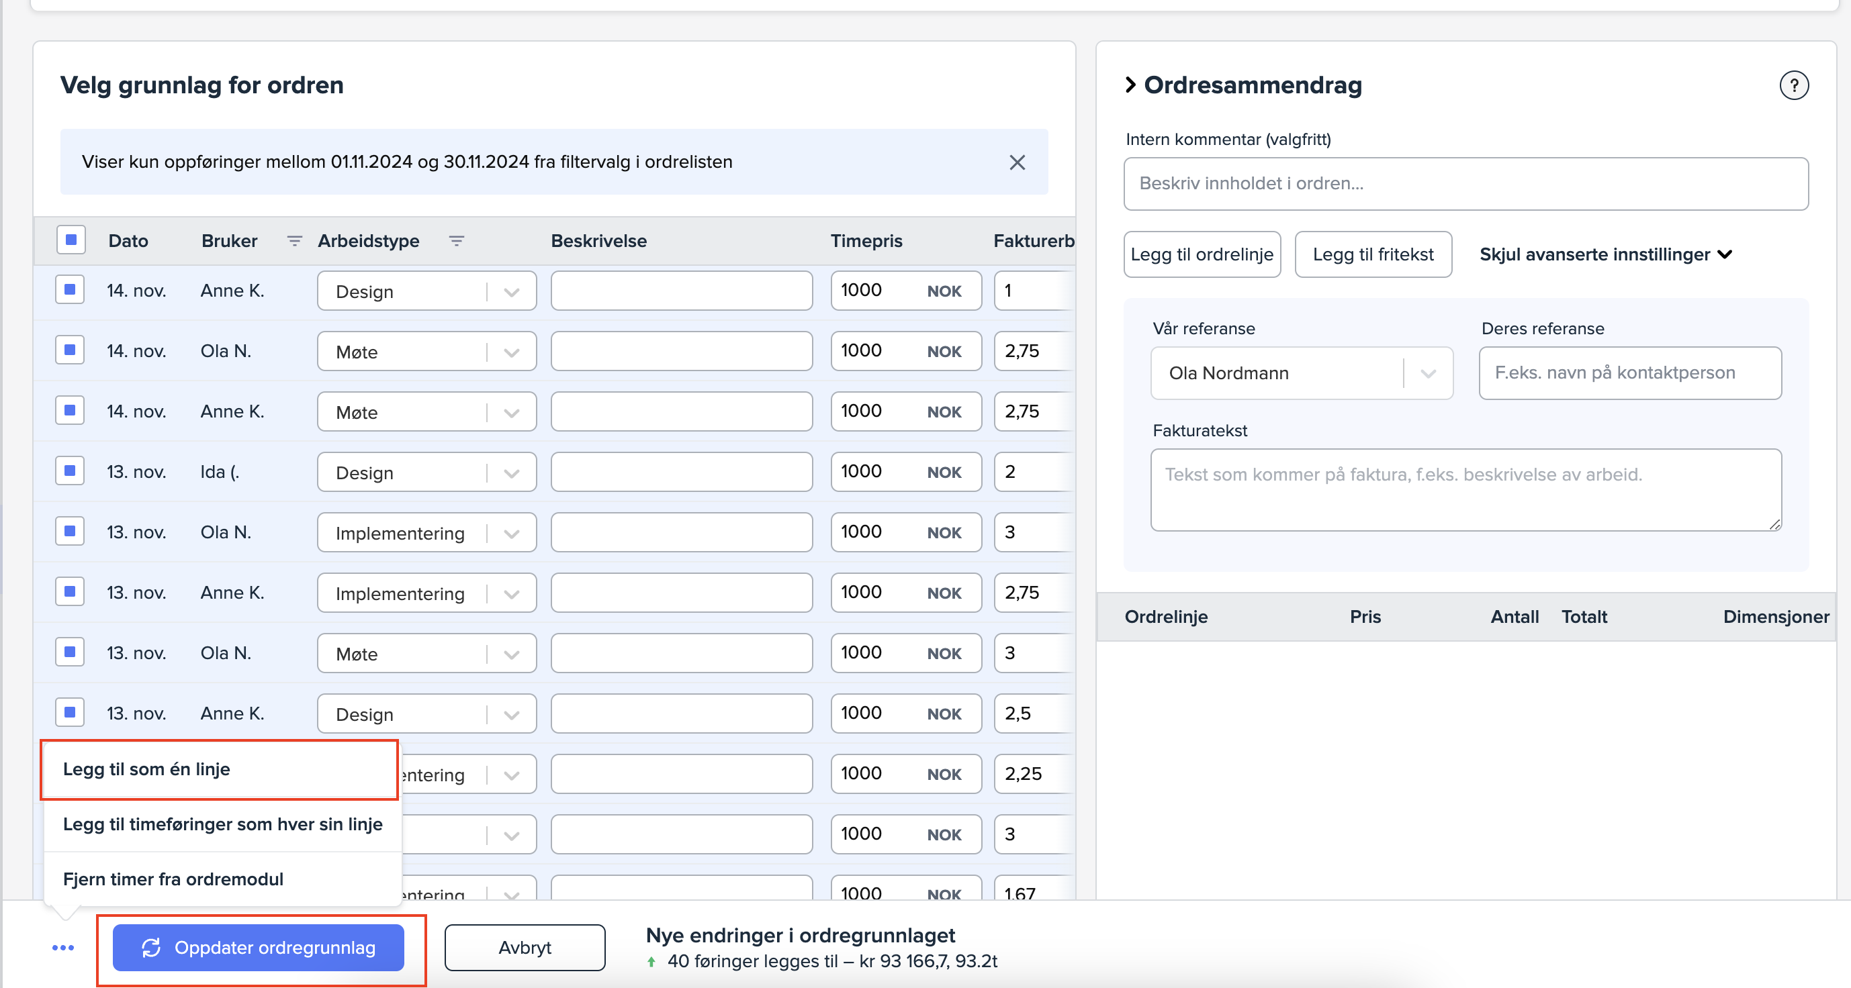
Task: Uncheck the 14. nov. Anne K. Design row
Action: pos(71,290)
